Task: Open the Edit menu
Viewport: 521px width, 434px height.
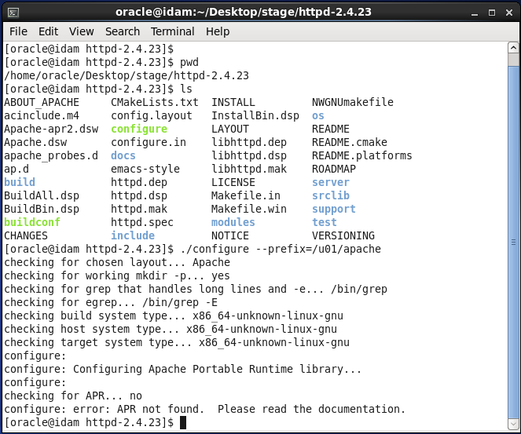Action: (x=48, y=31)
